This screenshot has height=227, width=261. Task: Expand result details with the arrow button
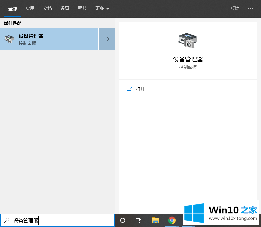click(107, 39)
